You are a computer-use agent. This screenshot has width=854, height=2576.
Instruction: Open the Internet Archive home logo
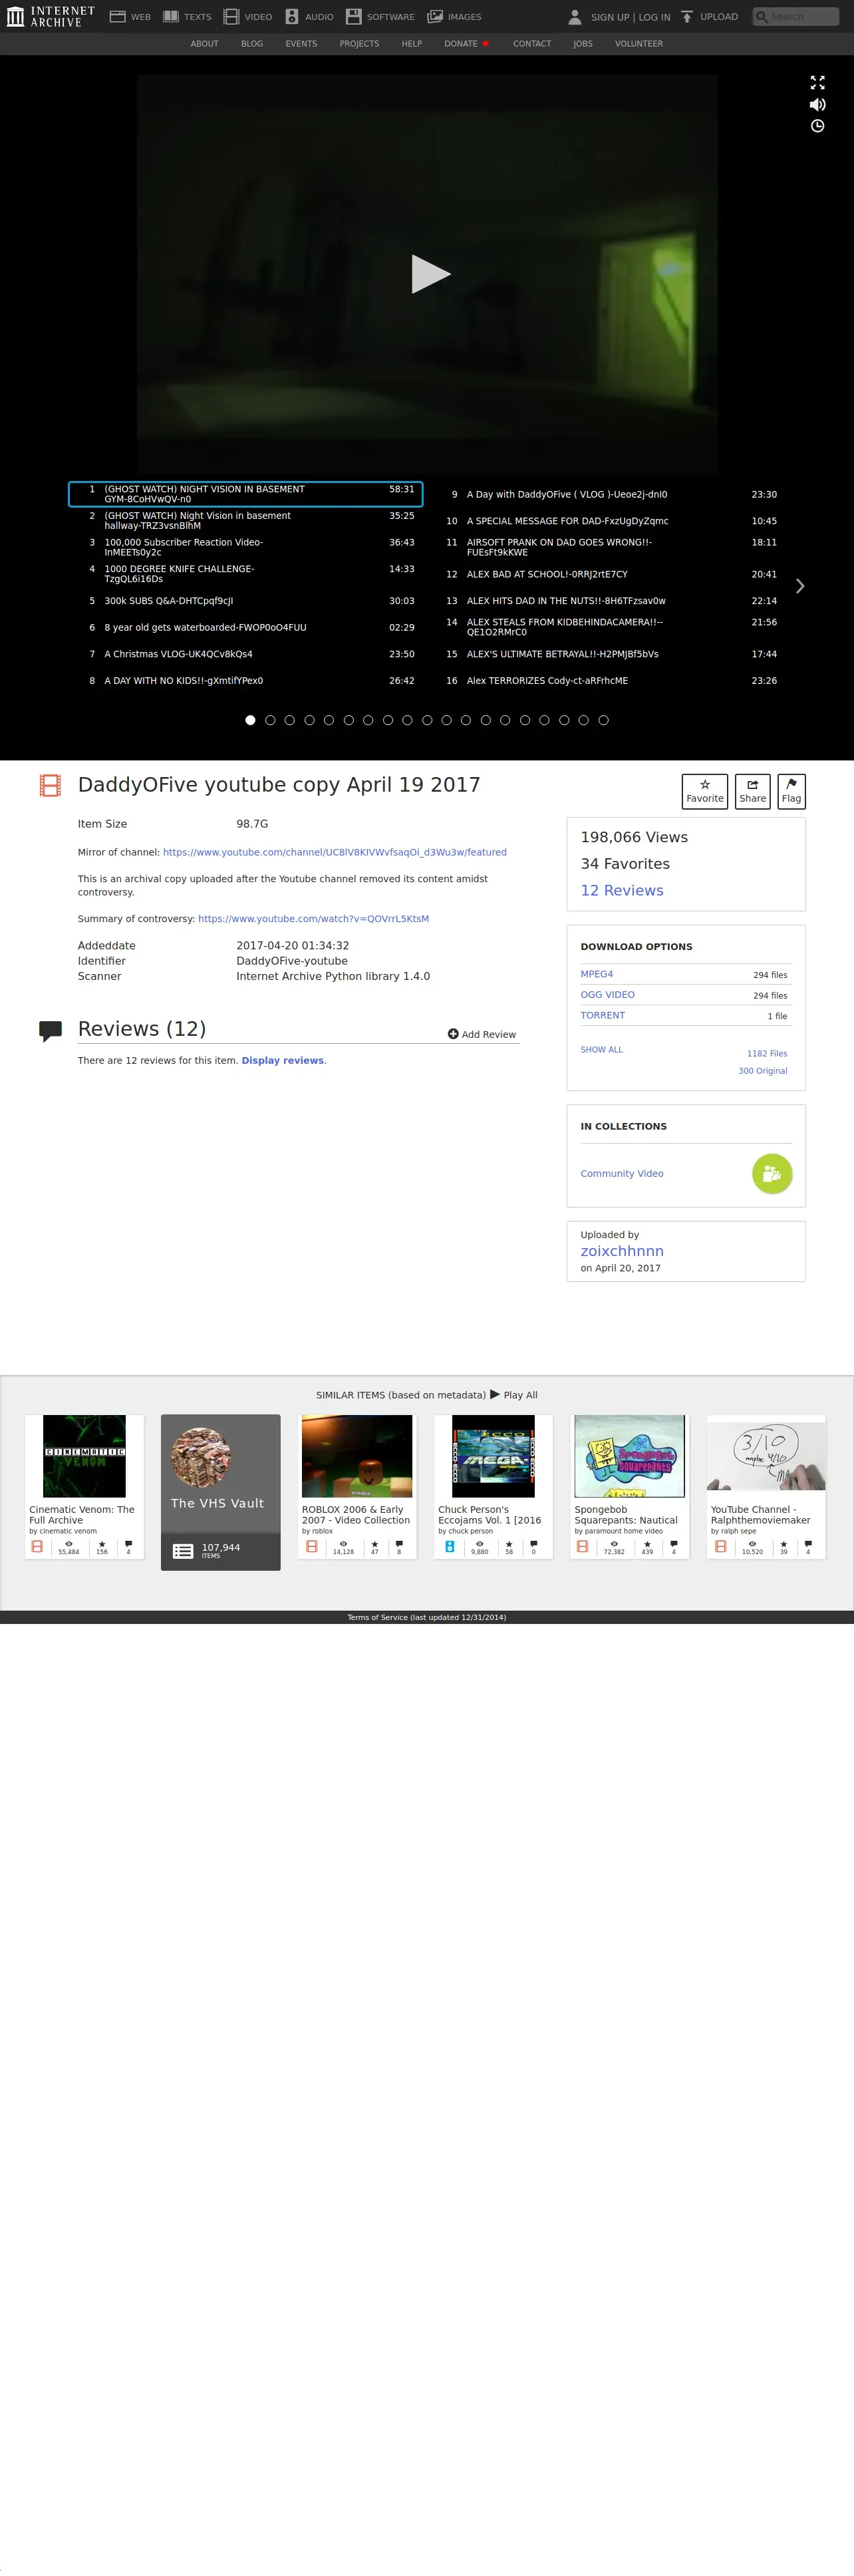click(x=50, y=16)
